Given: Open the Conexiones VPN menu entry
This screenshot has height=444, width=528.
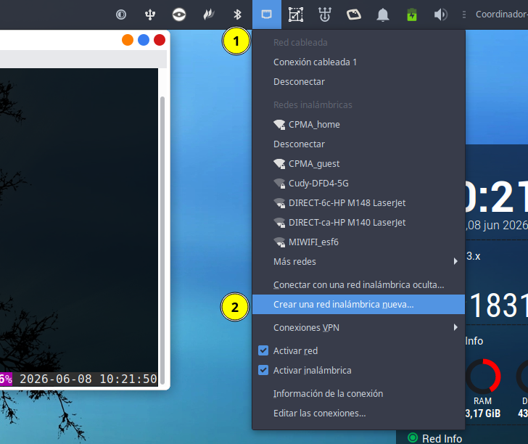Looking at the screenshot, I should pos(358,327).
